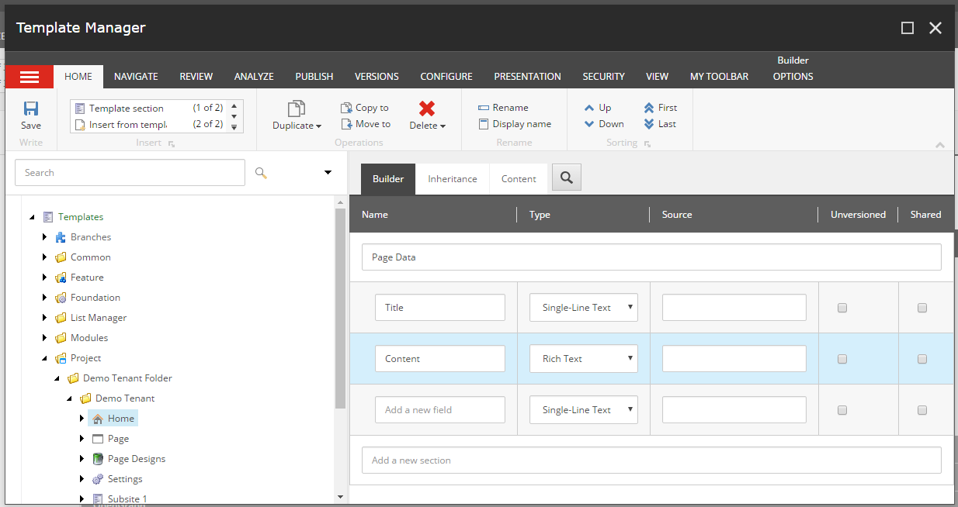Click the search magnifier beside Search box
This screenshot has width=958, height=507.
(261, 173)
